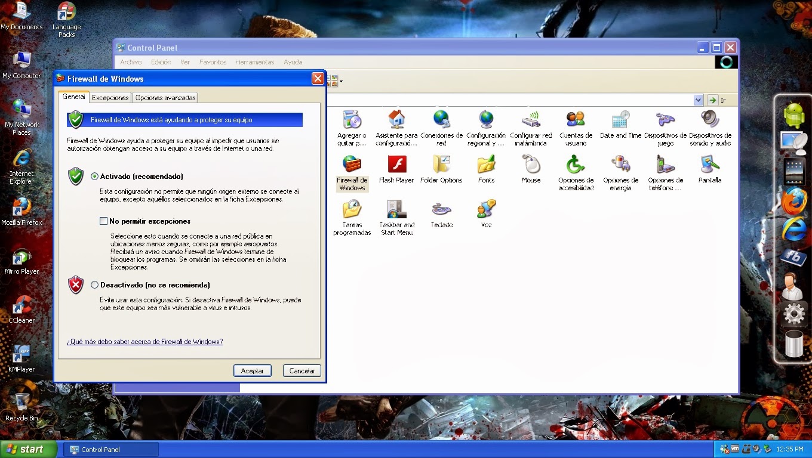The height and width of the screenshot is (458, 812).
Task: Expand the Control Panel address bar dropdown
Action: [698, 100]
